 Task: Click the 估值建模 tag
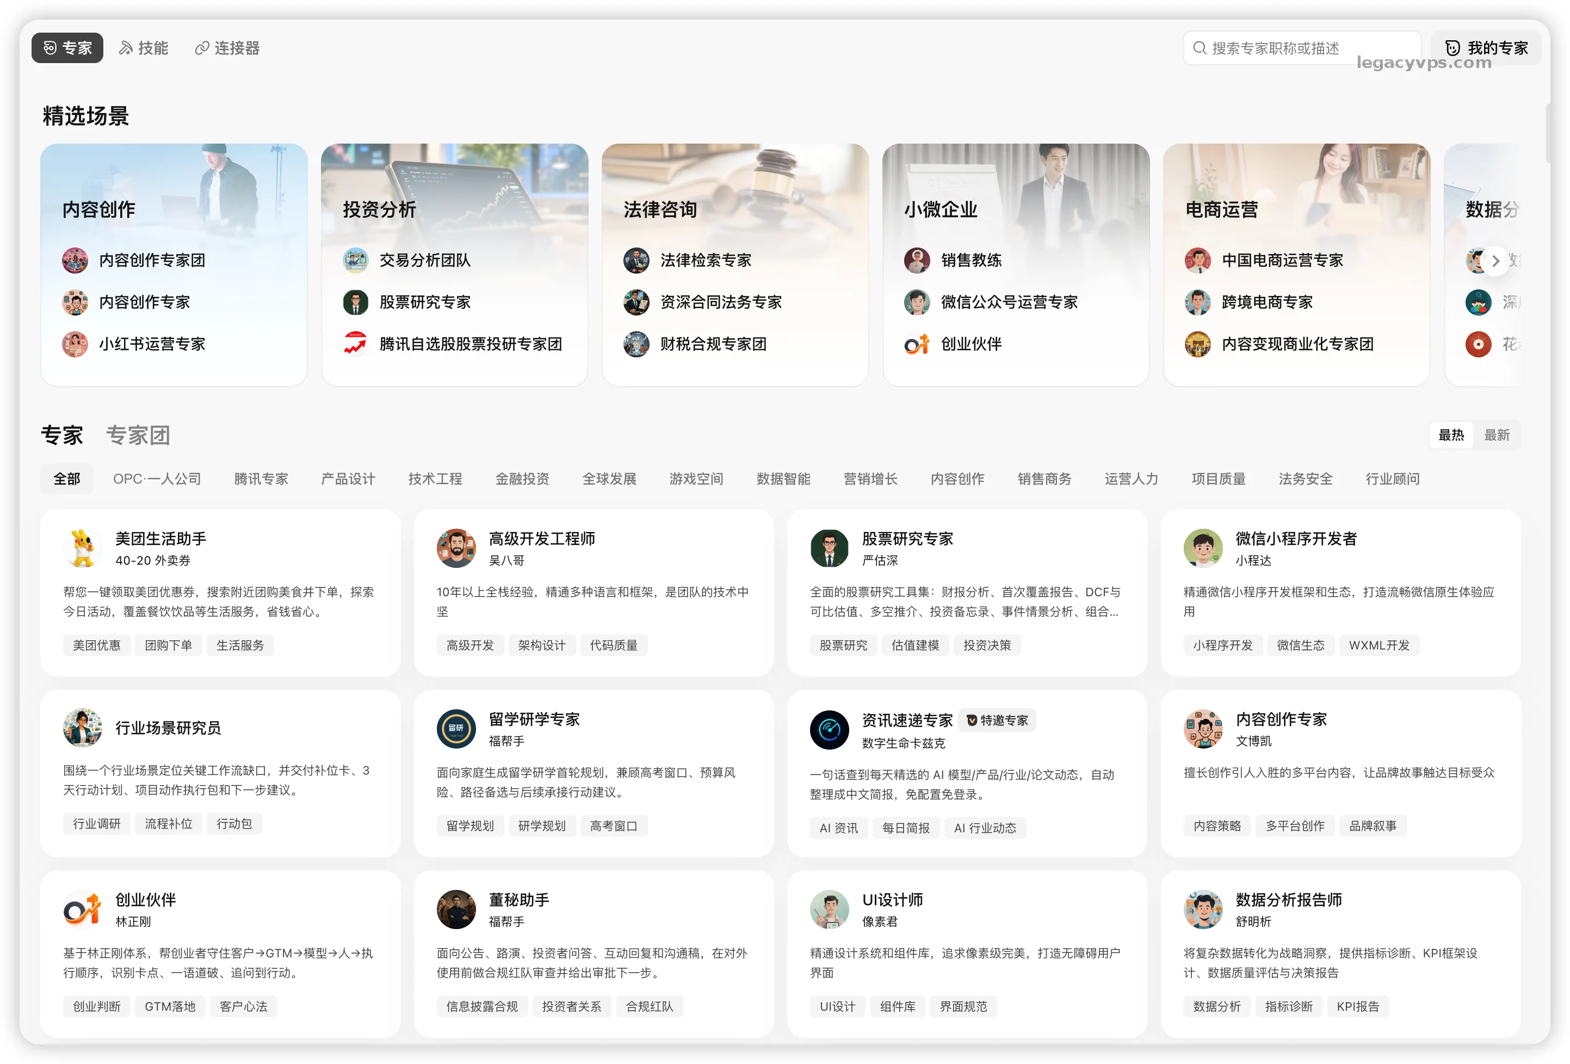(914, 645)
